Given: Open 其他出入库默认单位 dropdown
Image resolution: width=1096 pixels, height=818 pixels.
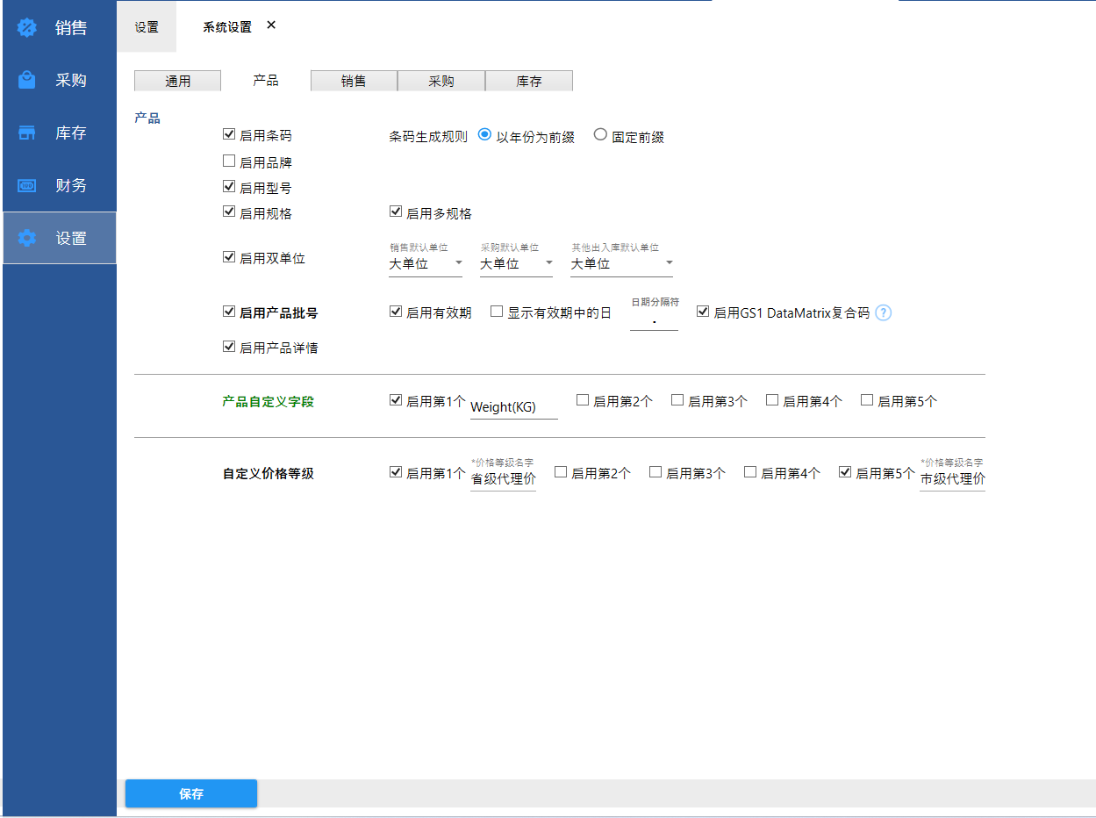Looking at the screenshot, I should click(x=621, y=263).
